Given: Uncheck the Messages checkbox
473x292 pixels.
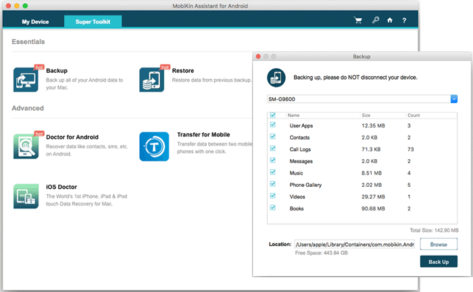Looking at the screenshot, I should click(273, 160).
